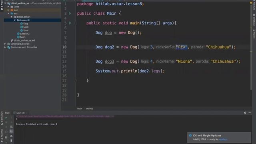Collapse Lesson8 package
256x144 pixels.
tap(15, 20)
